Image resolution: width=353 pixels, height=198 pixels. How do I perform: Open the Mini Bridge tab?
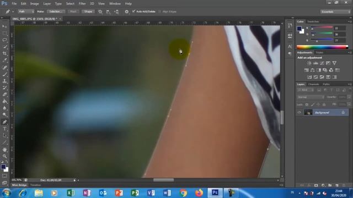coord(19,185)
